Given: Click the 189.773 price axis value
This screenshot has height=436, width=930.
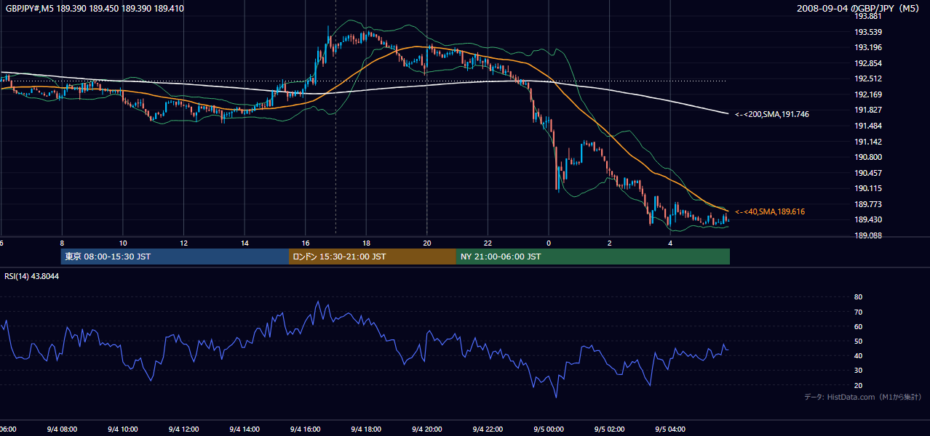Looking at the screenshot, I should click(868, 204).
